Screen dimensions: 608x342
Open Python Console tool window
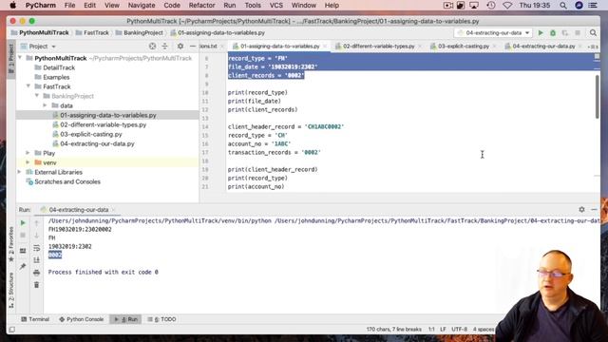82,319
